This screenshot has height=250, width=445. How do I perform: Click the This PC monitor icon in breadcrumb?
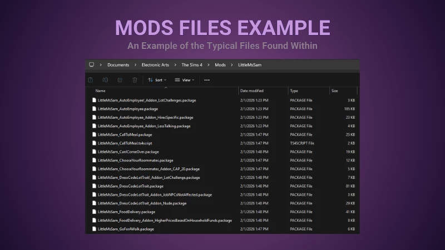(91, 64)
